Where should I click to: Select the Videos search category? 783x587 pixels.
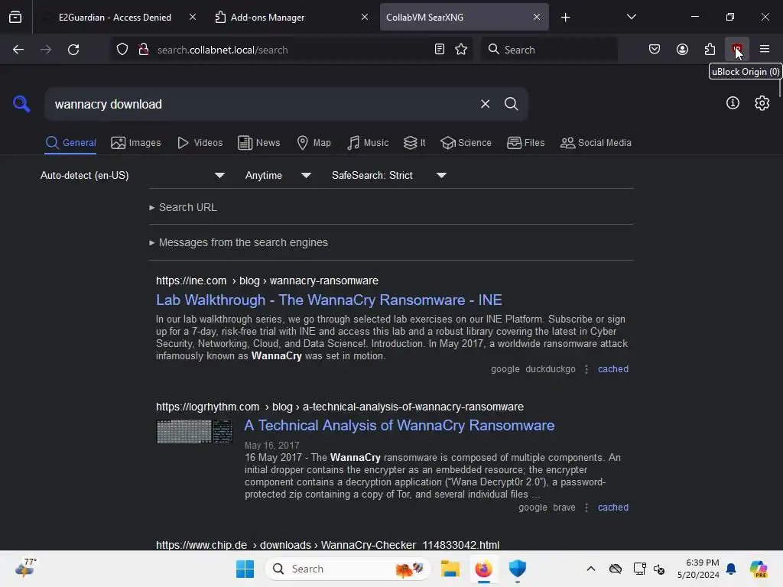[x=200, y=143]
